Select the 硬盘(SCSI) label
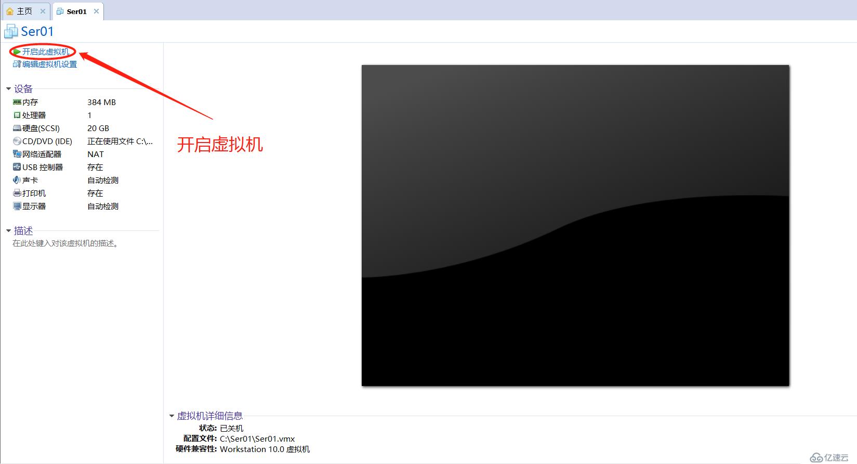 pyautogui.click(x=41, y=128)
